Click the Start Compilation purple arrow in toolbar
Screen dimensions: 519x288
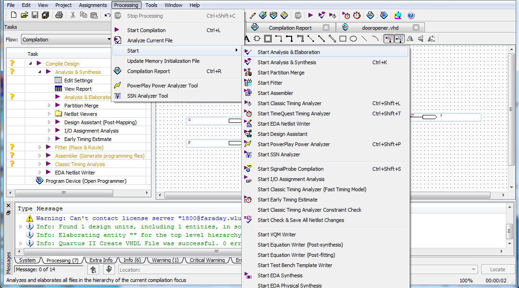point(310,15)
